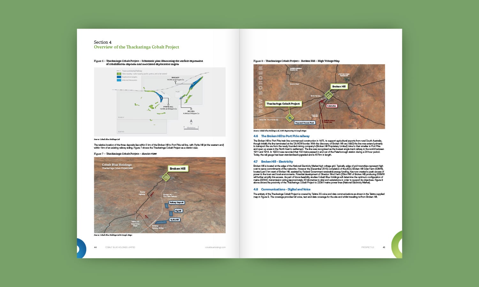Image resolution: width=479 pixels, height=287 pixels.
Task: Click the Figure 8 source credit line
Action: click(x=280, y=131)
